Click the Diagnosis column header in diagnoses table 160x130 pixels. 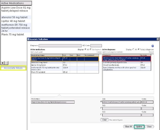pos(121,55)
